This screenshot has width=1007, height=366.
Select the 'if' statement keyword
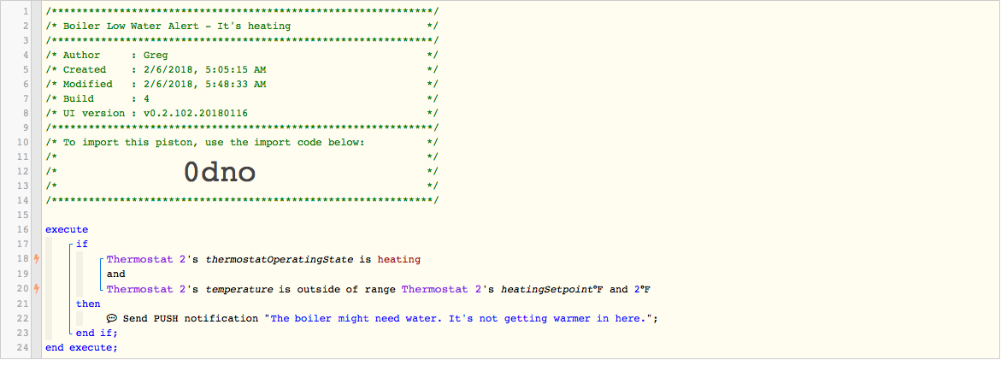click(82, 244)
